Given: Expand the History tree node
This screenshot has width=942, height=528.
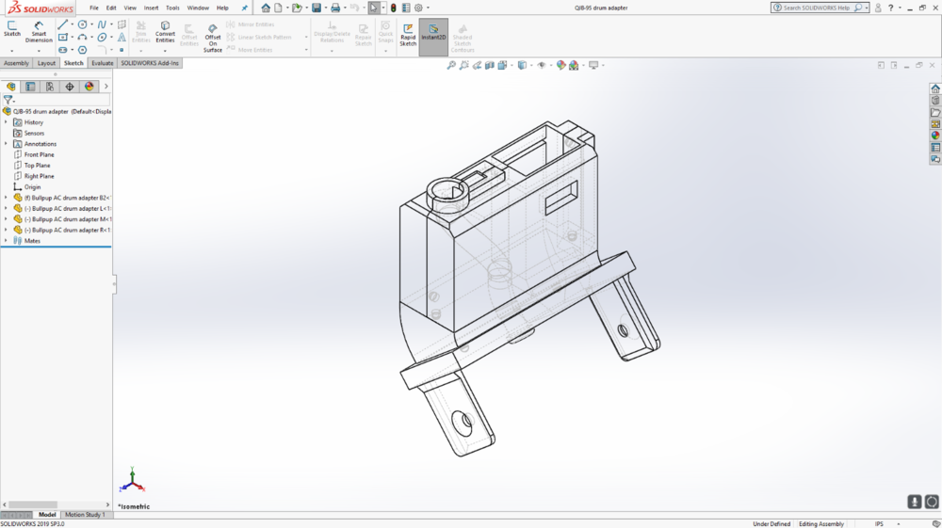Looking at the screenshot, I should coord(6,122).
